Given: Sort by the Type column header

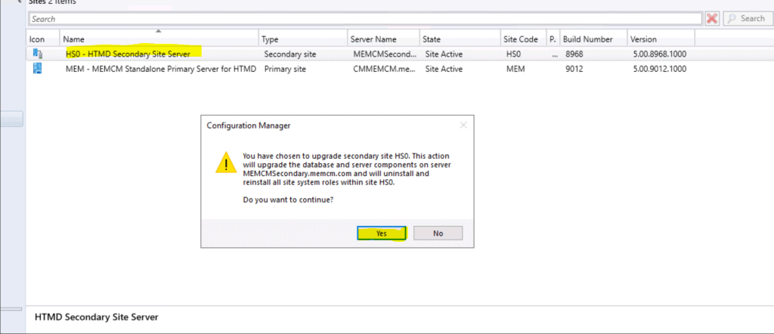Looking at the screenshot, I should [302, 39].
